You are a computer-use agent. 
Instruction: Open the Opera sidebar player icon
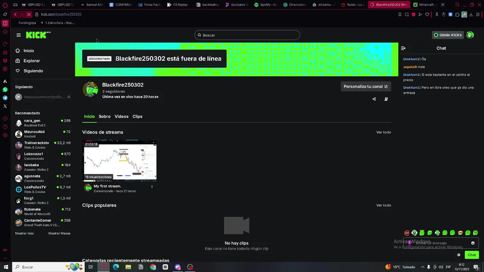[5, 119]
